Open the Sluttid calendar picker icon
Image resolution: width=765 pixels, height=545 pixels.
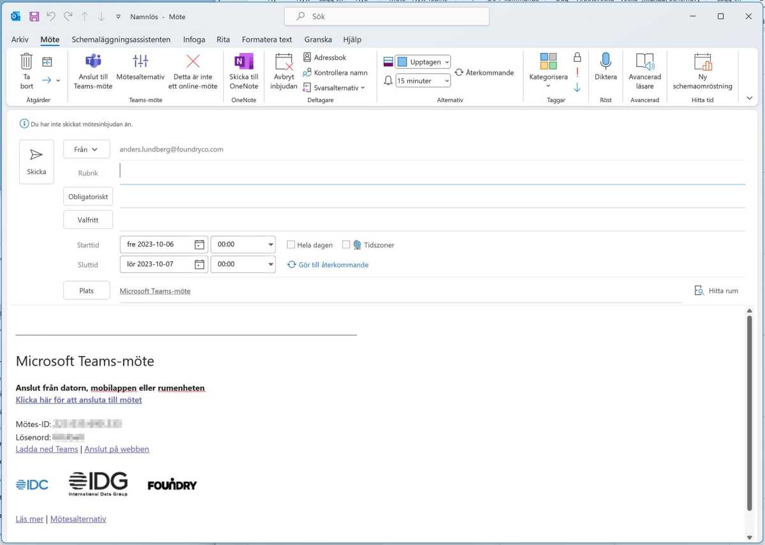pos(200,264)
